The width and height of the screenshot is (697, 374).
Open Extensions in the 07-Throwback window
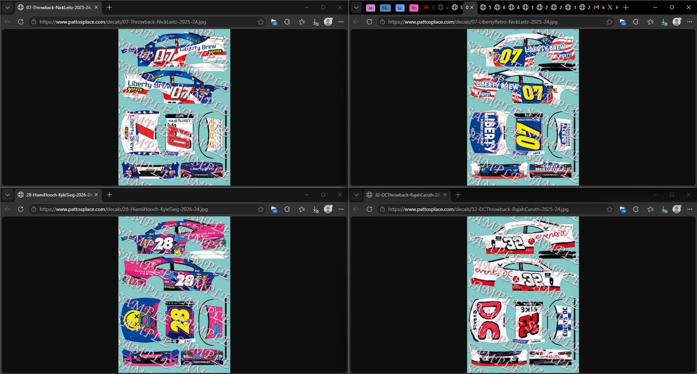pos(287,21)
